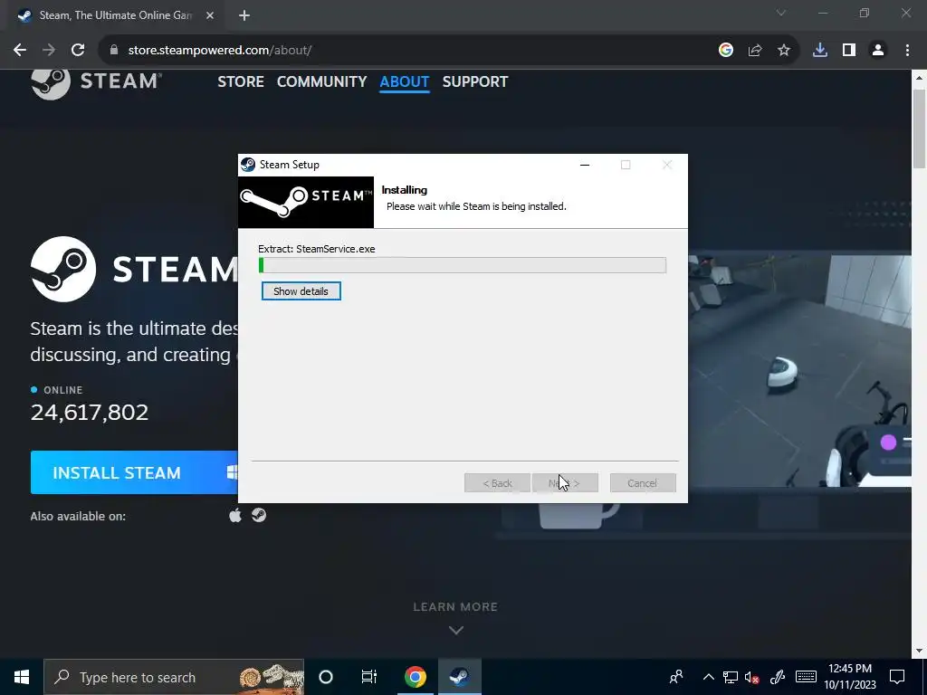
Task: Close the Steam browser tab
Action: point(210,15)
